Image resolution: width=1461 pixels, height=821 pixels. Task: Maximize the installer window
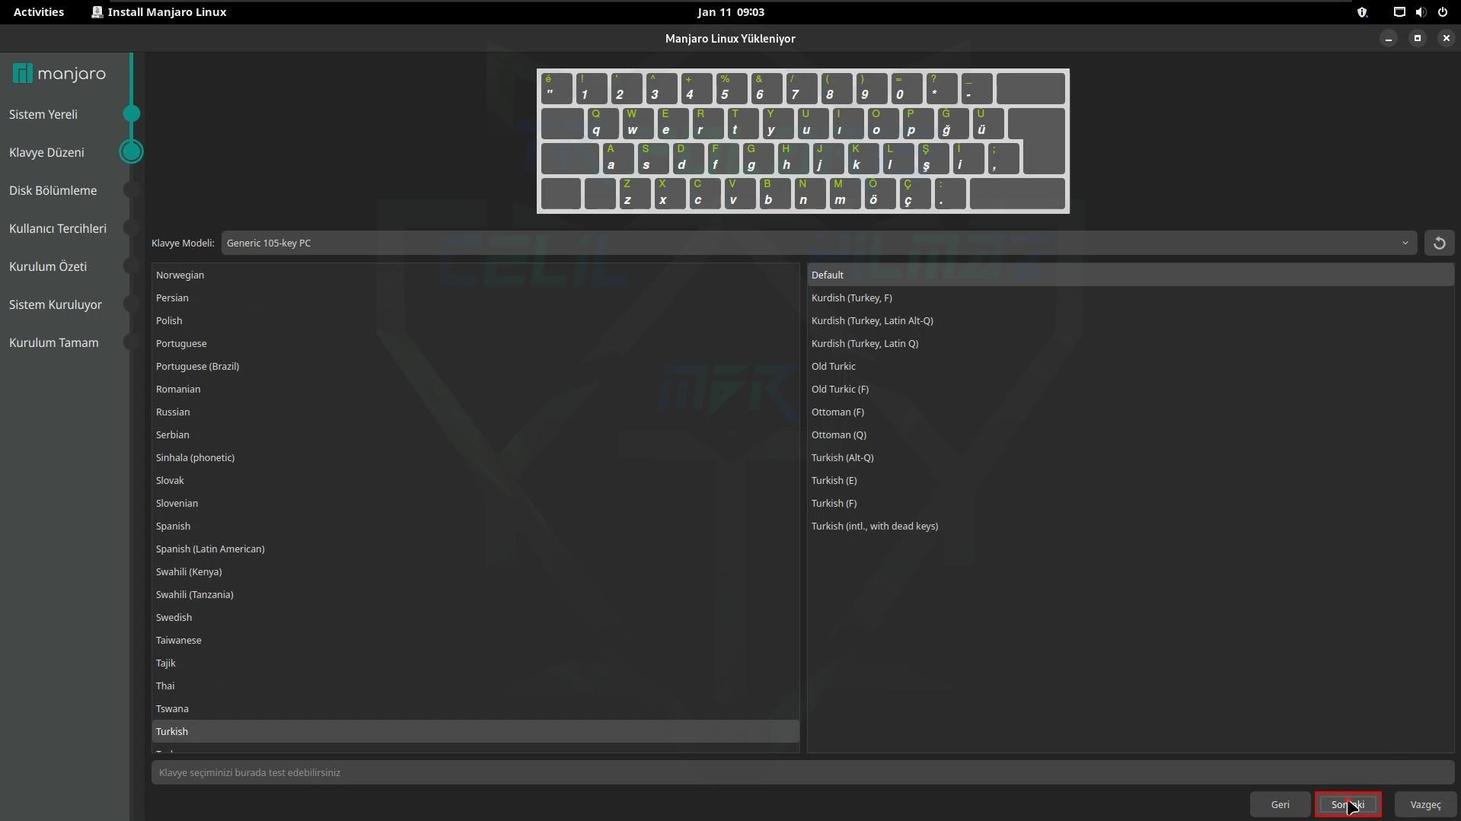(x=1417, y=38)
